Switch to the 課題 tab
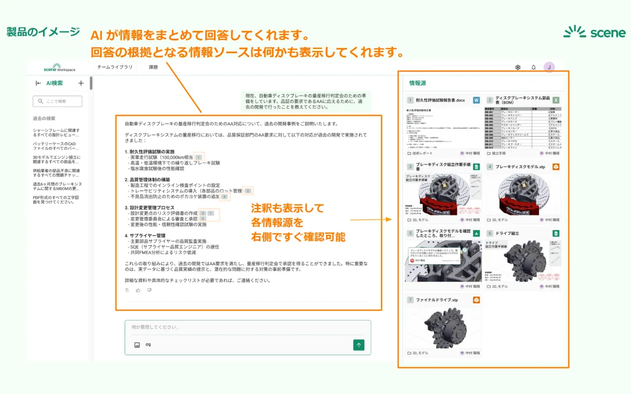This screenshot has height=394, width=631. [154, 67]
